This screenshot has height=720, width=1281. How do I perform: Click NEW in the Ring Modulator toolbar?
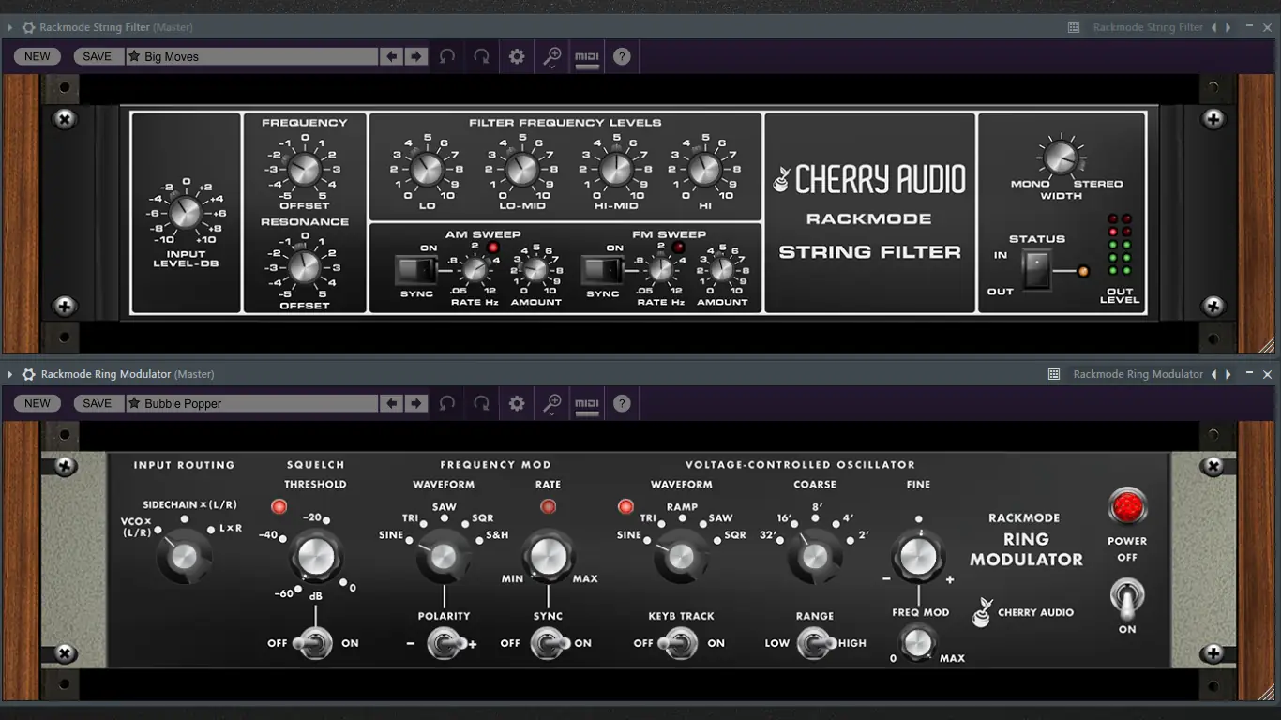click(38, 403)
